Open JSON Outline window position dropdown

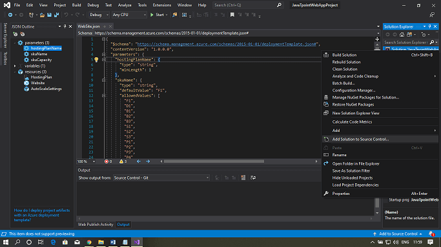tap(59, 26)
